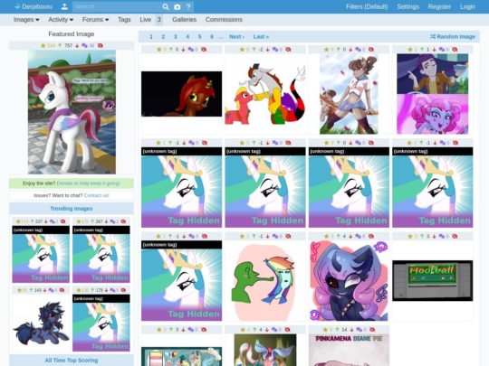Go to page 4 of results
Image resolution: width=489 pixels, height=366 pixels.
coord(187,37)
